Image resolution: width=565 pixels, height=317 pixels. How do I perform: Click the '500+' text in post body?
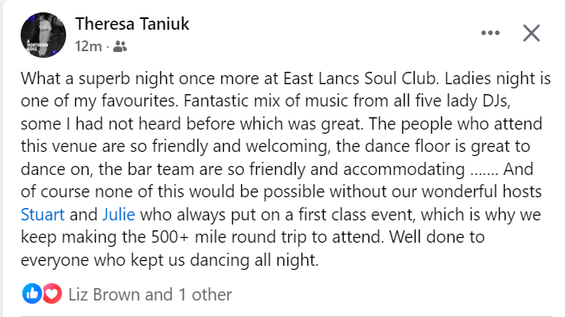pos(169,237)
